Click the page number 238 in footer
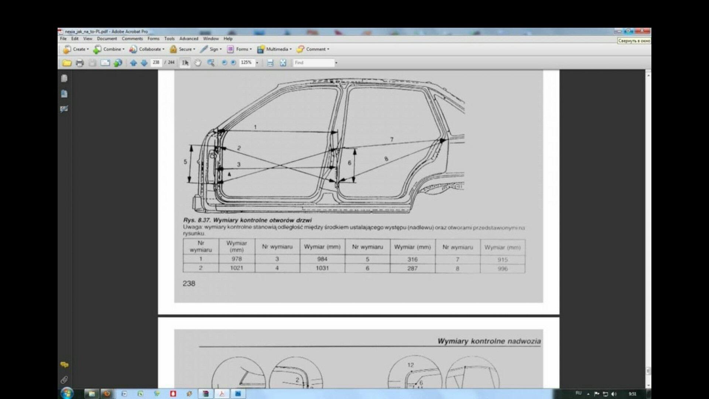The width and height of the screenshot is (709, 399). point(189,283)
